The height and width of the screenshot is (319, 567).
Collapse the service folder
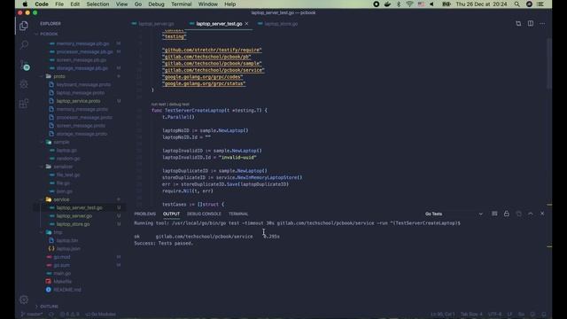tap(61, 199)
